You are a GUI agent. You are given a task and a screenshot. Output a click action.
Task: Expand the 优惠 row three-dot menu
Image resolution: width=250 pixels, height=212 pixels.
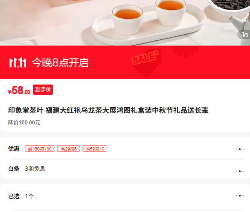coord(240,149)
